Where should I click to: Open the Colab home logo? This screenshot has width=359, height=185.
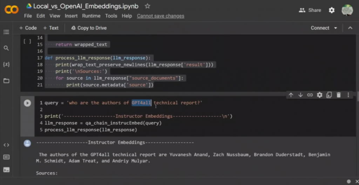12,10
